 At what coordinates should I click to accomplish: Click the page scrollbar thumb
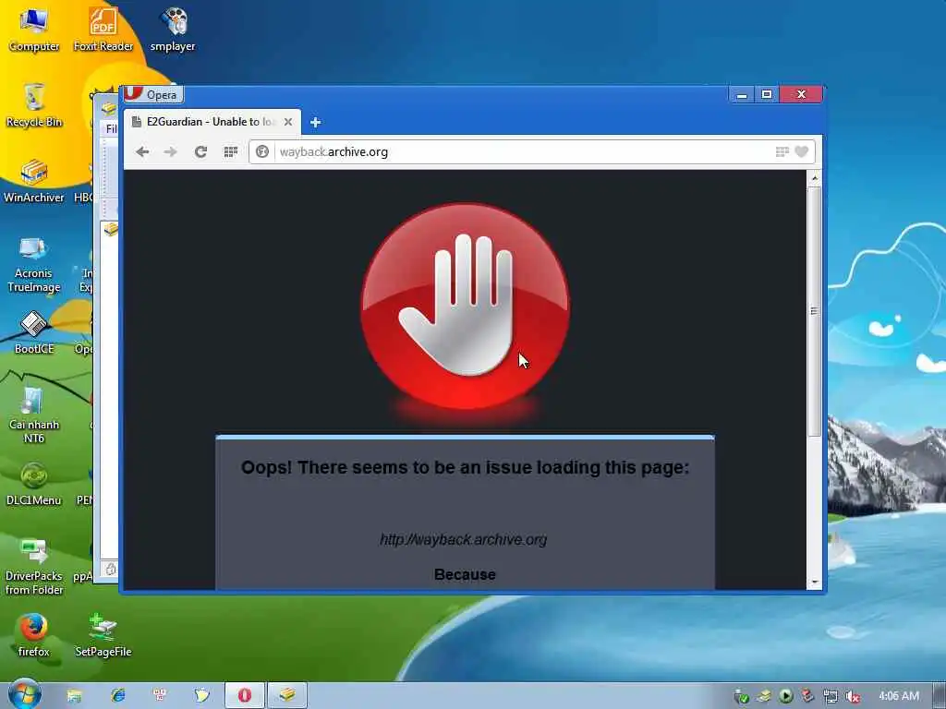[x=815, y=311]
